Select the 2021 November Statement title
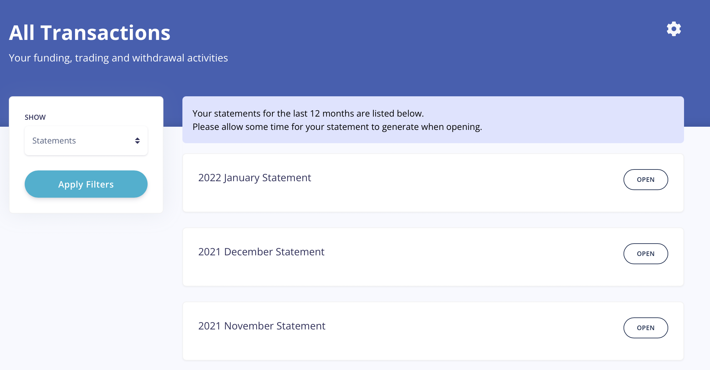710x370 pixels. pos(262,326)
